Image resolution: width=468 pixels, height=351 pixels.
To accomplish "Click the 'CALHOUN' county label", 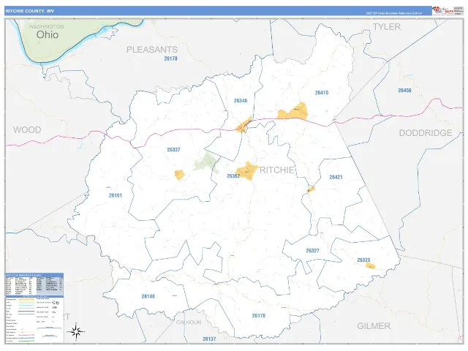I will pyautogui.click(x=189, y=322).
